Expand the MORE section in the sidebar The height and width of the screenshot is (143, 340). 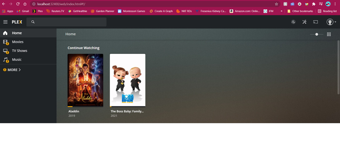click(14, 70)
